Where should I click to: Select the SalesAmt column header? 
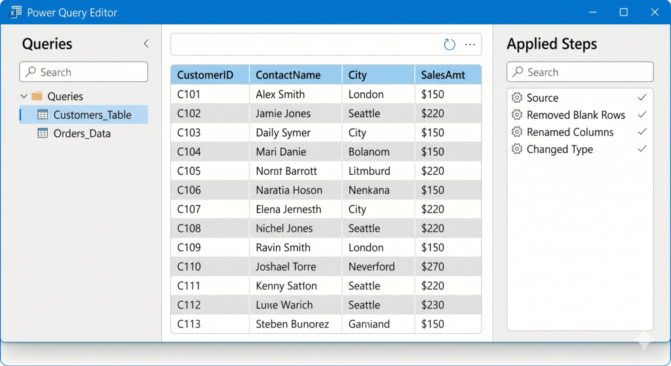coord(448,75)
